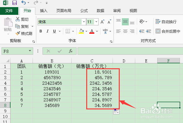Screen dimensions: 183x123
Task: Click the wén phonetic guide icon
Action: pos(105,31)
